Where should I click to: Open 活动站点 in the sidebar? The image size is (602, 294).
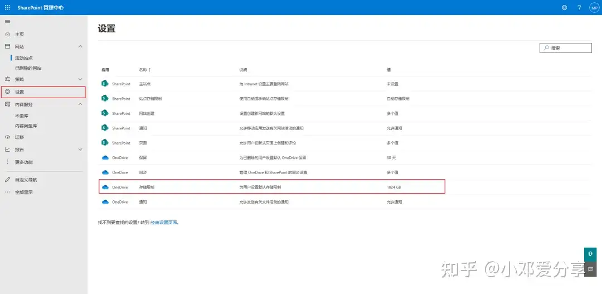[x=24, y=58]
